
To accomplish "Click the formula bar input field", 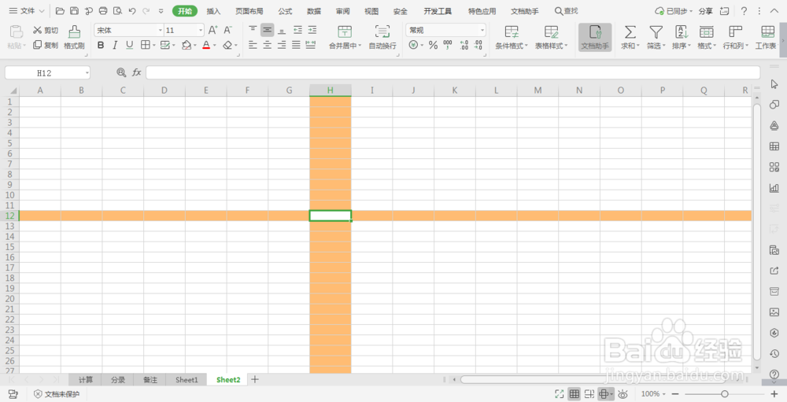I will 453,73.
